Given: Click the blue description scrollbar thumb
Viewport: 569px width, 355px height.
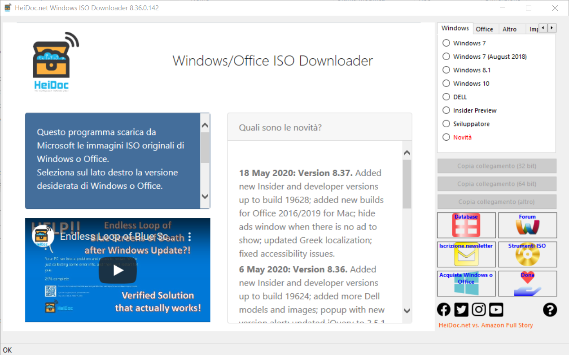Looking at the screenshot, I should 205,147.
